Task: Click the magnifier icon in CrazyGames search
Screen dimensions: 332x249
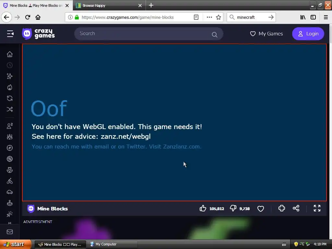Action: [215, 34]
